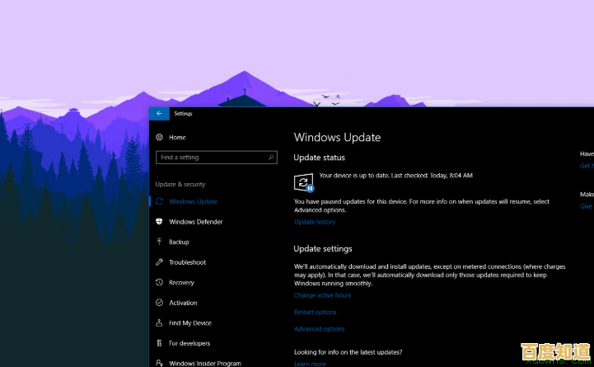Click the Troubleshoot wrench icon
The width and height of the screenshot is (594, 367).
160,262
